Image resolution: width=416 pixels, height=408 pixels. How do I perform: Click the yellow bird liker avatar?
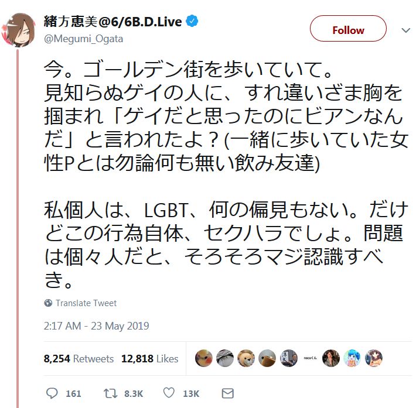coord(204,358)
